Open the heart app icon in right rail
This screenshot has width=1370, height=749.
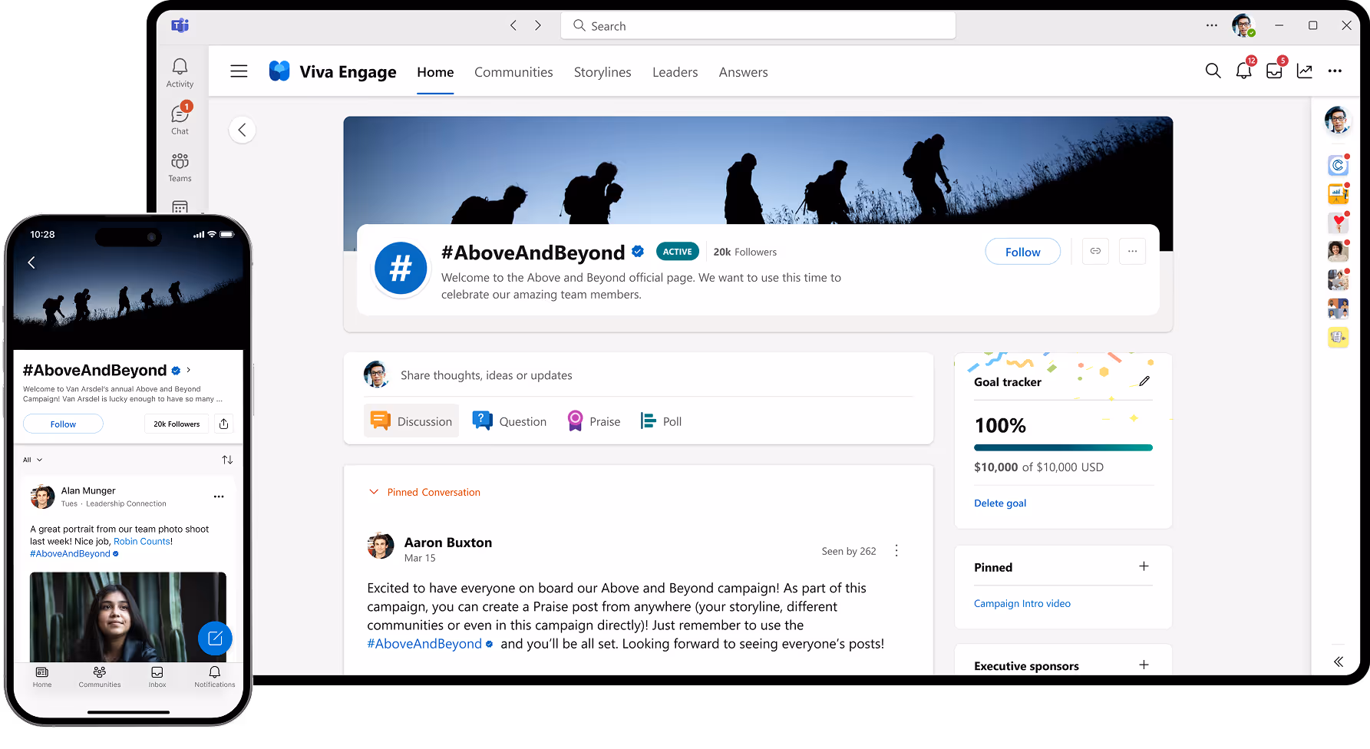1338,223
